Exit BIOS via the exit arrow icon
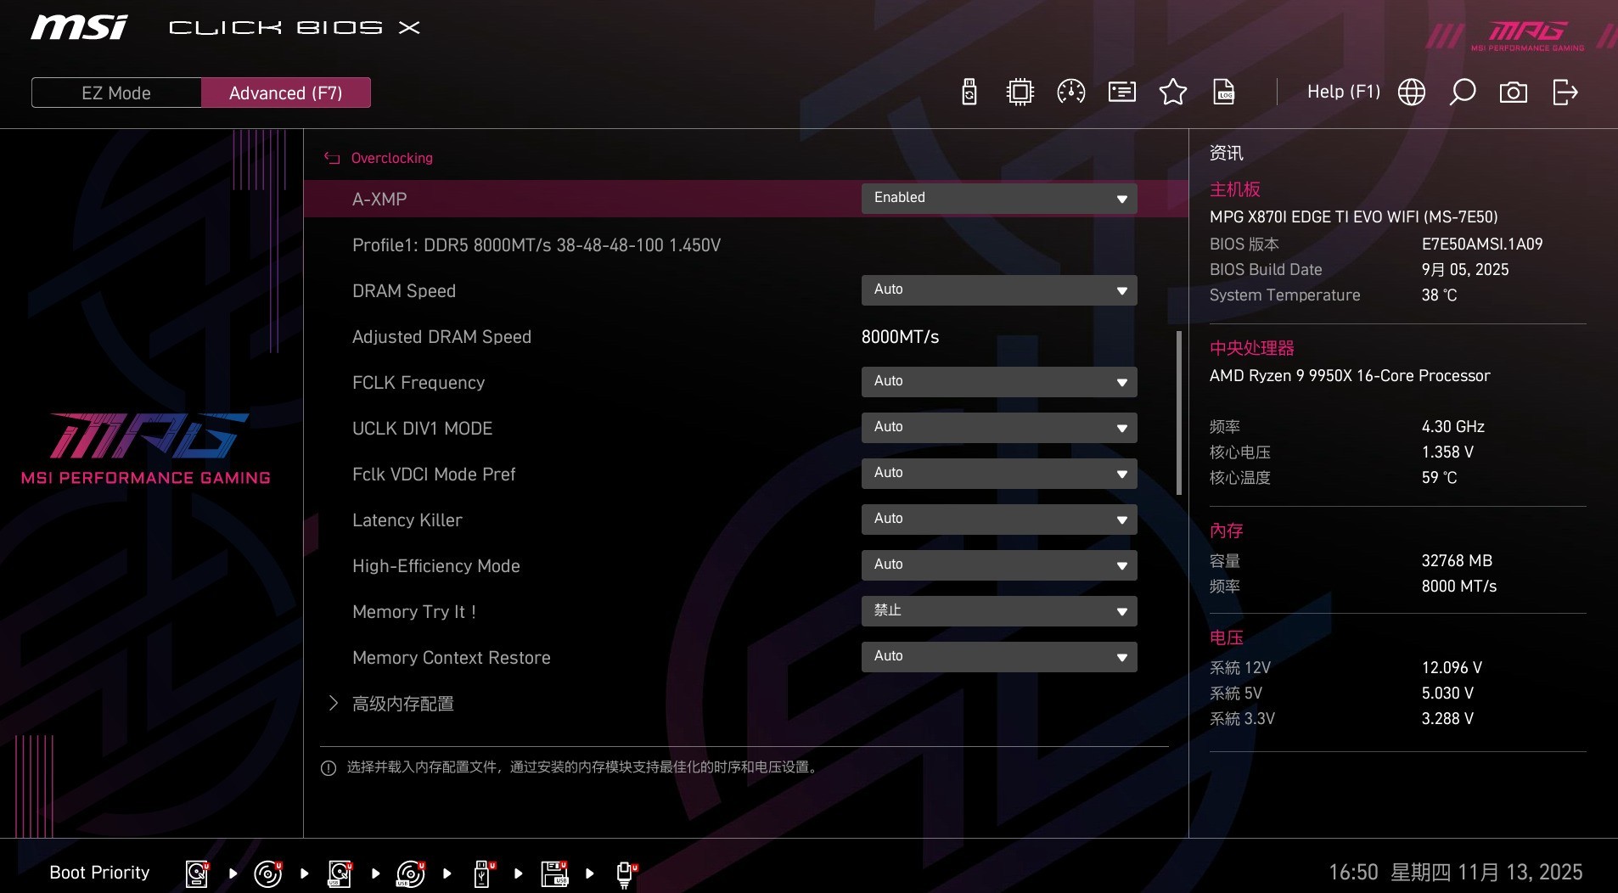The width and height of the screenshot is (1618, 893). point(1565,92)
